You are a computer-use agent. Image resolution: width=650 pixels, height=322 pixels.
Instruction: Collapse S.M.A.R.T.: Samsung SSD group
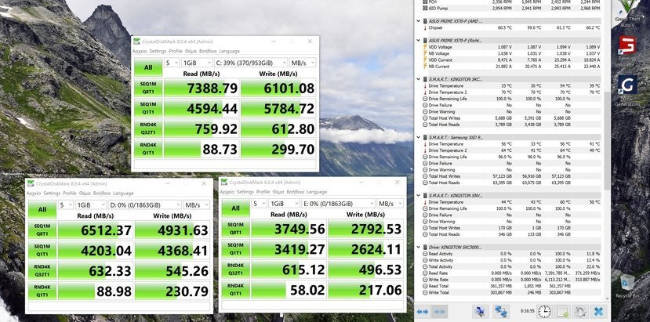coord(418,137)
